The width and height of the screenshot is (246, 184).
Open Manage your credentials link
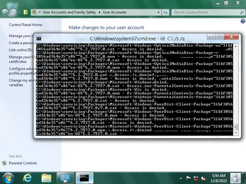click(x=21, y=36)
